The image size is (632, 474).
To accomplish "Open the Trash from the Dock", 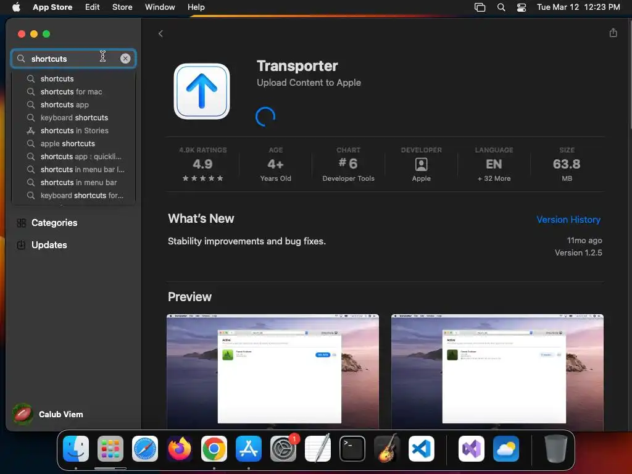I will (556, 449).
